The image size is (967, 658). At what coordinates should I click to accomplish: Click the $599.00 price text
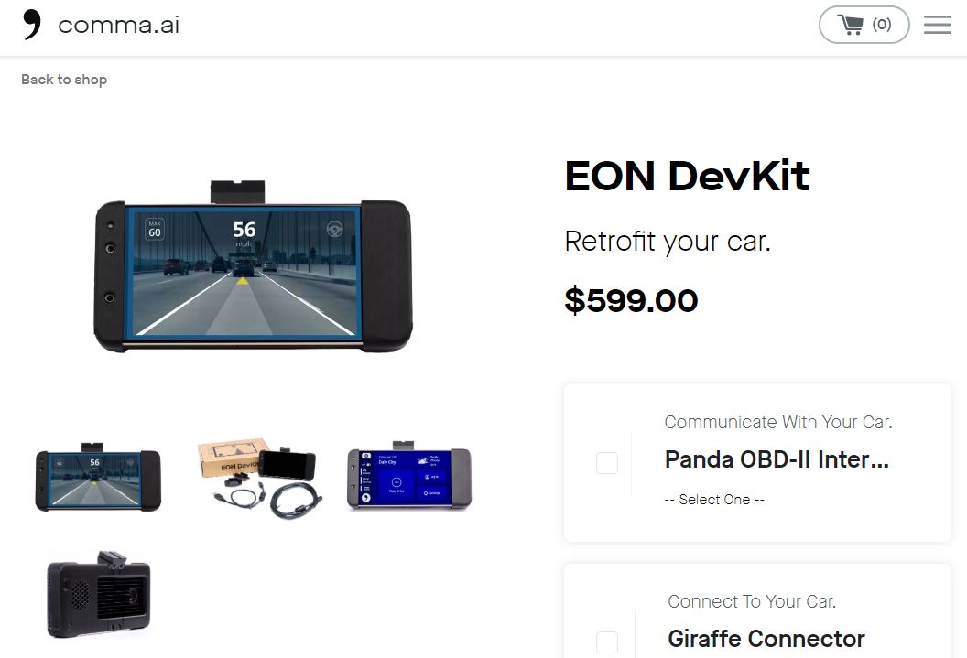631,301
